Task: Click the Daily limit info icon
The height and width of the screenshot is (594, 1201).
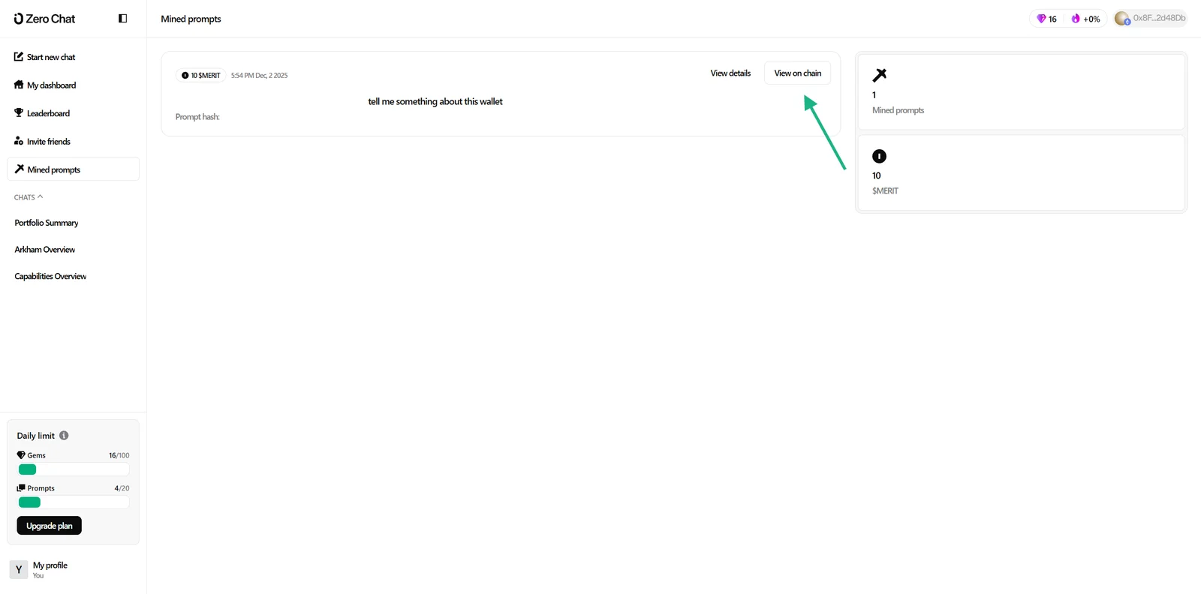Action: pyautogui.click(x=64, y=435)
